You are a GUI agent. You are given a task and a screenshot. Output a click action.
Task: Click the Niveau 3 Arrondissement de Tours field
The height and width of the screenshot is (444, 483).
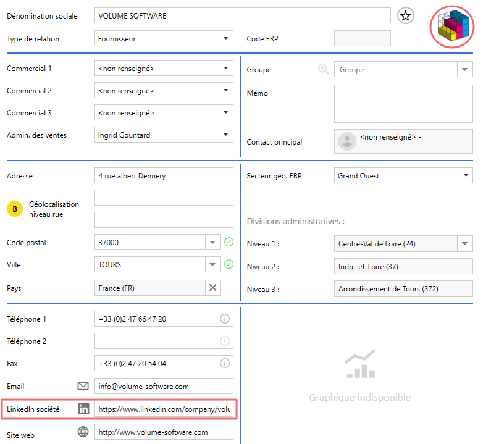403,288
